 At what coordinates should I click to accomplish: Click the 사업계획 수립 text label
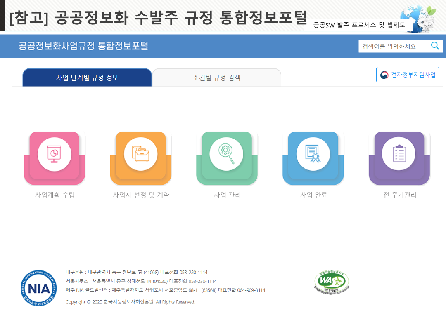[x=55, y=195]
